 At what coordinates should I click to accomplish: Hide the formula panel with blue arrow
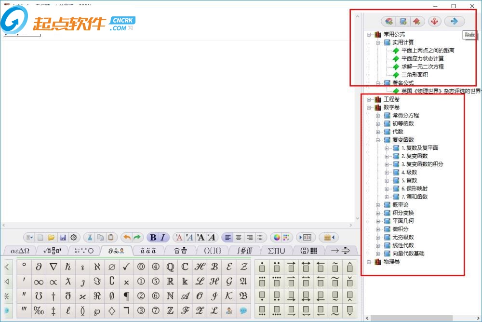point(454,21)
